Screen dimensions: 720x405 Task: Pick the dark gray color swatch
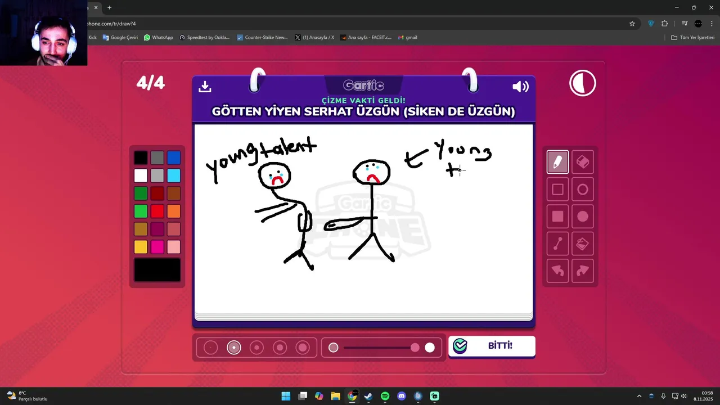(x=157, y=158)
